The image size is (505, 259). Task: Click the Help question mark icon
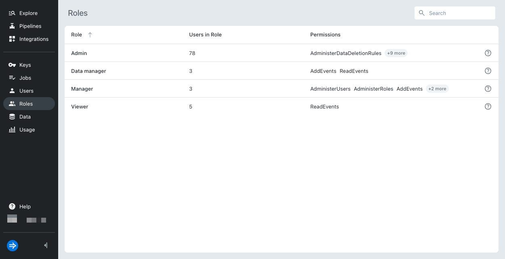12,206
